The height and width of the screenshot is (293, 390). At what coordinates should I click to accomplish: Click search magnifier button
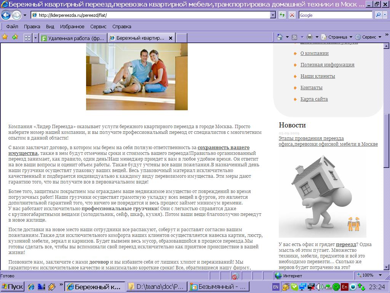click(378, 15)
